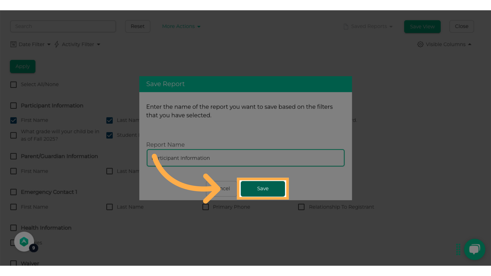Screen dimensions: 491x276
Task: Click the notification count badge showing 9
Action: click(34, 248)
